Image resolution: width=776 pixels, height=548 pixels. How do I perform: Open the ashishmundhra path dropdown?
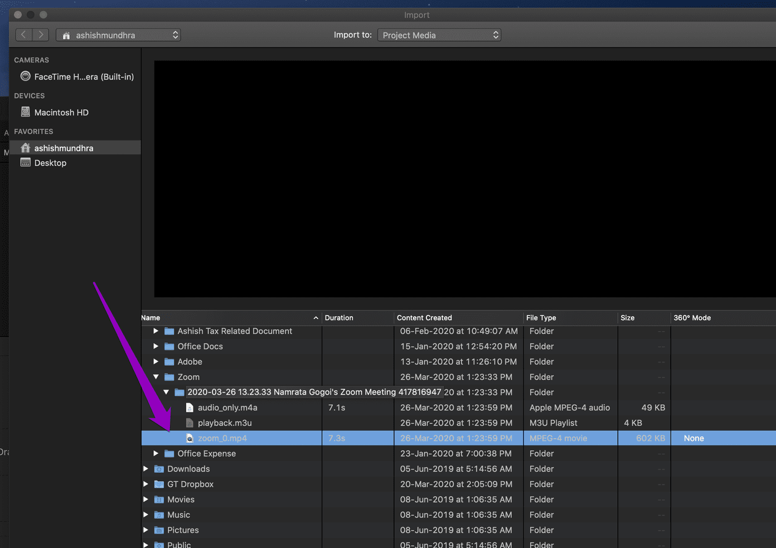pyautogui.click(x=118, y=35)
